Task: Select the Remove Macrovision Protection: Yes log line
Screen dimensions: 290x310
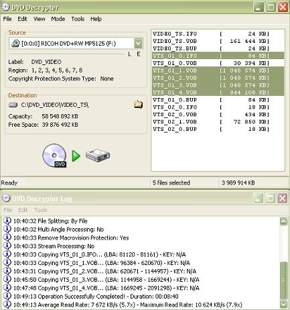Action: (71, 238)
